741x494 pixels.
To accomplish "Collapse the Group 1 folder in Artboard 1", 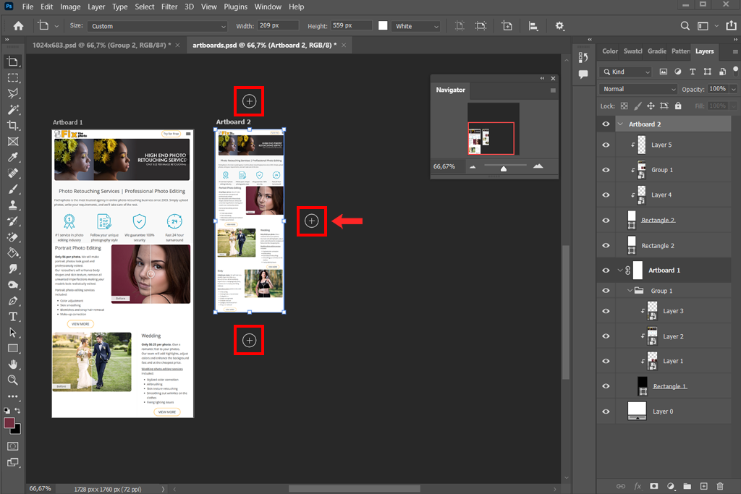I will point(630,291).
